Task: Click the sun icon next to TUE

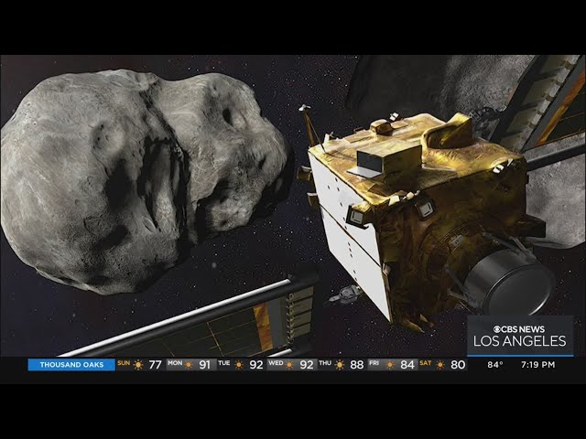Action: pyautogui.click(x=239, y=365)
